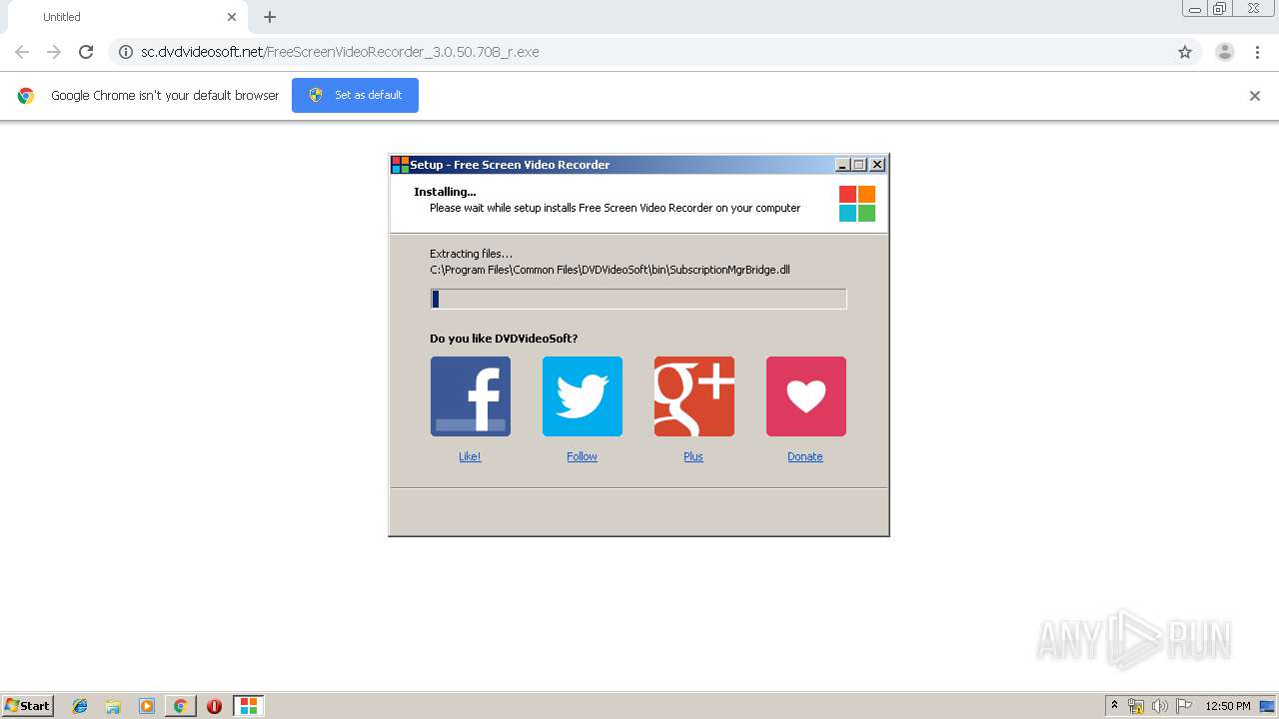Switch to the setup installer taskbar item

click(x=248, y=706)
